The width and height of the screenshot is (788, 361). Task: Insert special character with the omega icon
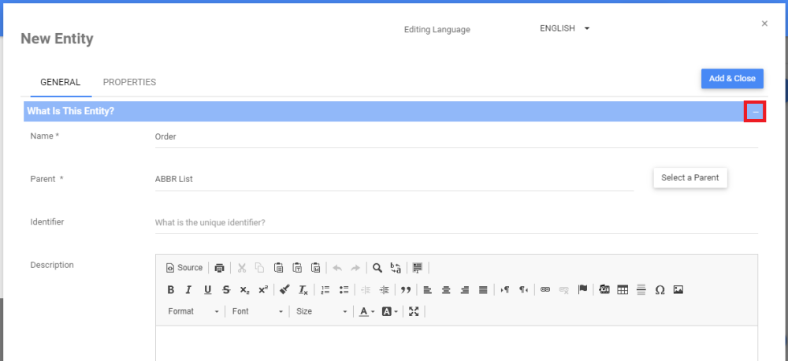(x=660, y=290)
